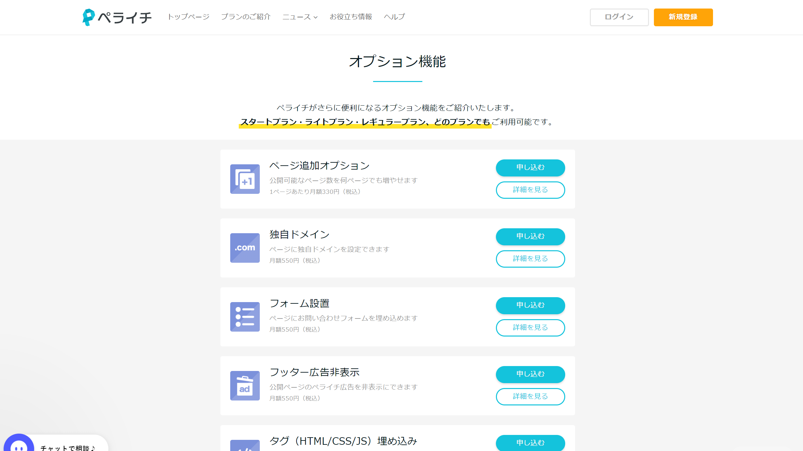
Task: Apply for フッター広告非表示 with 申し込む
Action: (530, 374)
